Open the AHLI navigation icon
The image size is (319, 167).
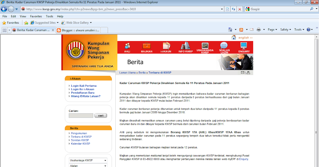point(127,47)
